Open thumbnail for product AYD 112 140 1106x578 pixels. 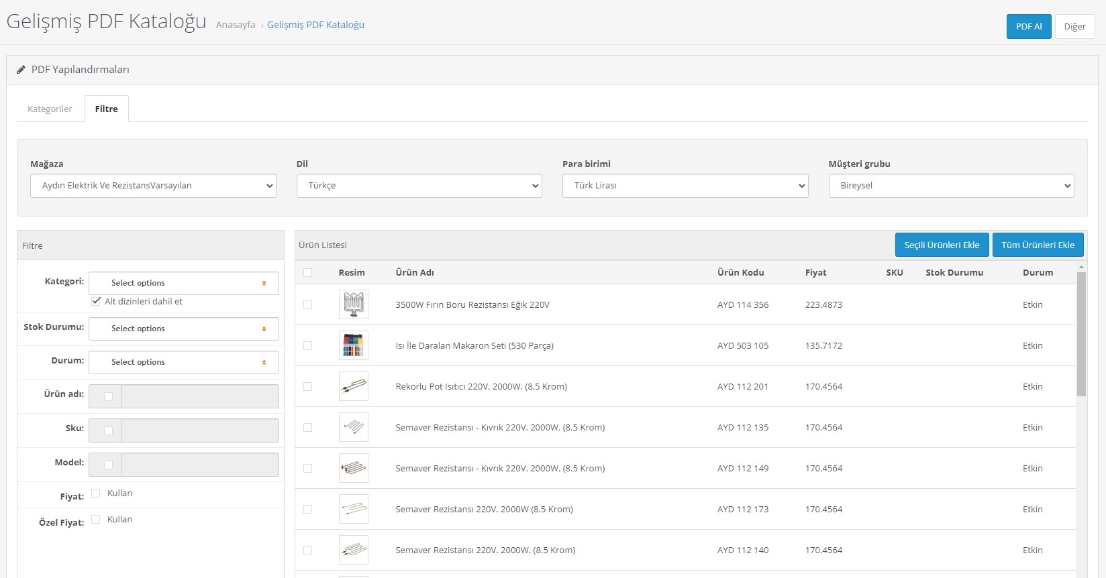point(354,550)
